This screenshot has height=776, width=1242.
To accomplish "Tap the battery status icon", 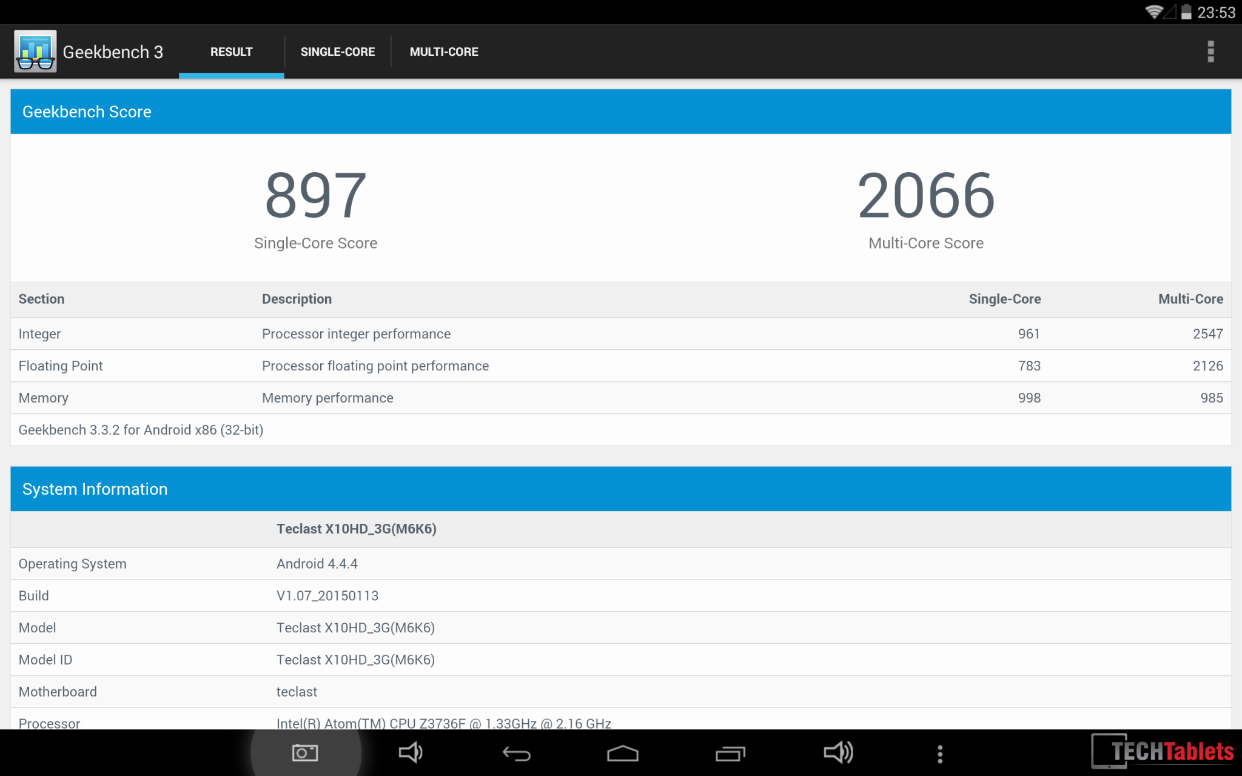I will [1186, 12].
